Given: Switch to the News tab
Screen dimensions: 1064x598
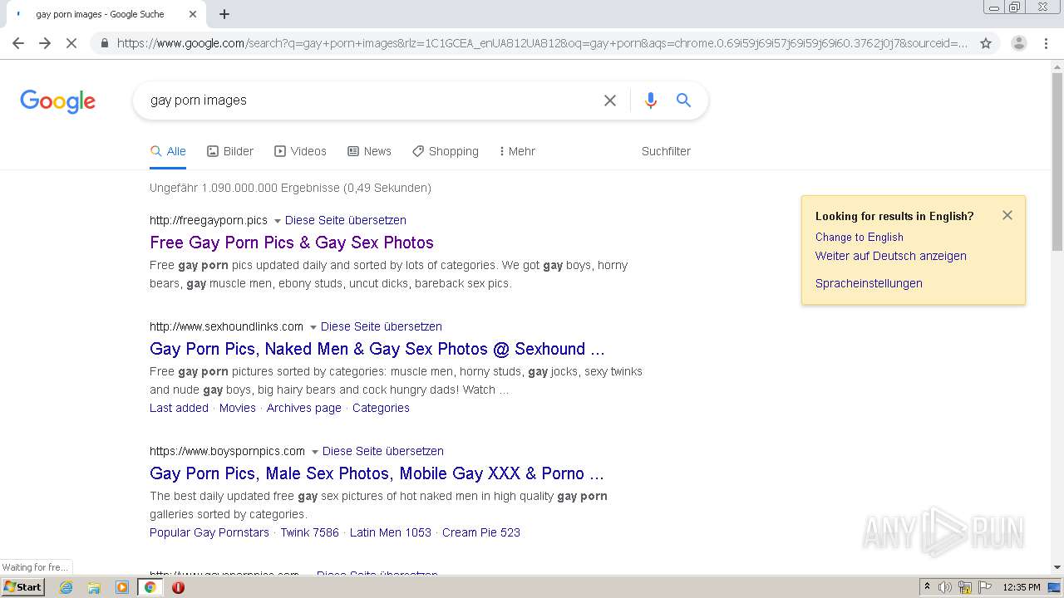Looking at the screenshot, I should (369, 151).
